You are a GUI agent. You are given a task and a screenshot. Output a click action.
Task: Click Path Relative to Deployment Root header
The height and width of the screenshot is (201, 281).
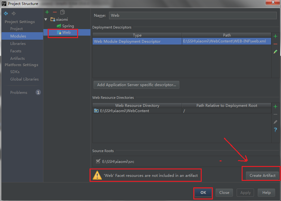[226, 106]
